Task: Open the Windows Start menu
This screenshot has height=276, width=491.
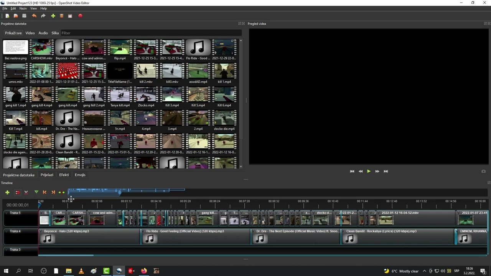Action: pos(6,271)
